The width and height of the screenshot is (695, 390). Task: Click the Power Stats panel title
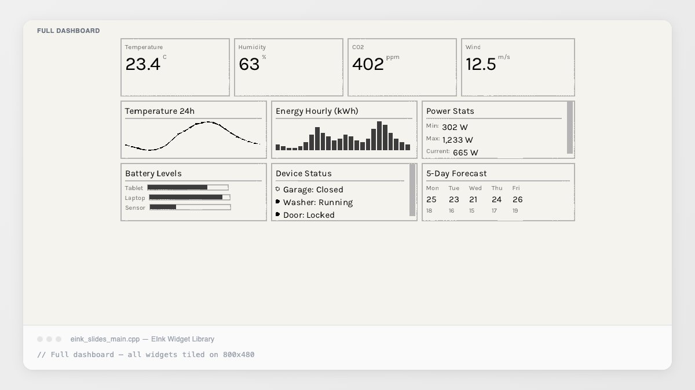click(450, 111)
